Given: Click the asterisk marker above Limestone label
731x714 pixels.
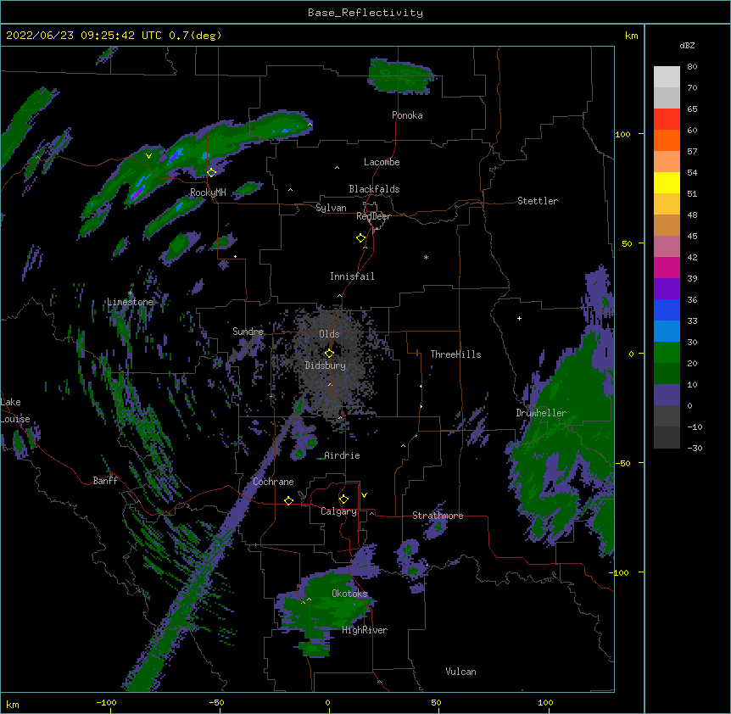Looking at the screenshot, I should tap(130, 293).
